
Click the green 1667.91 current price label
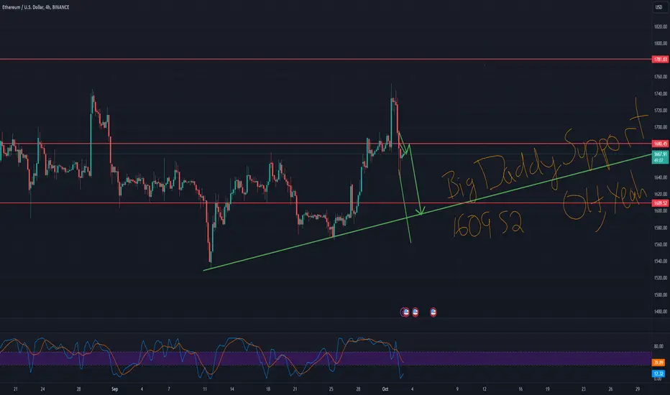click(660, 157)
